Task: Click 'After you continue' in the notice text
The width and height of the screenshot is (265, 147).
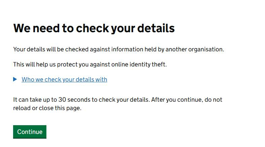Action: (x=177, y=100)
